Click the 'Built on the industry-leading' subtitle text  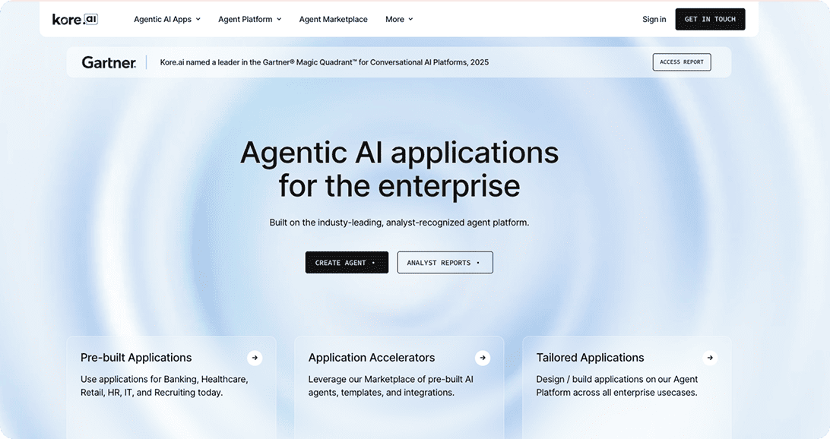(x=399, y=223)
